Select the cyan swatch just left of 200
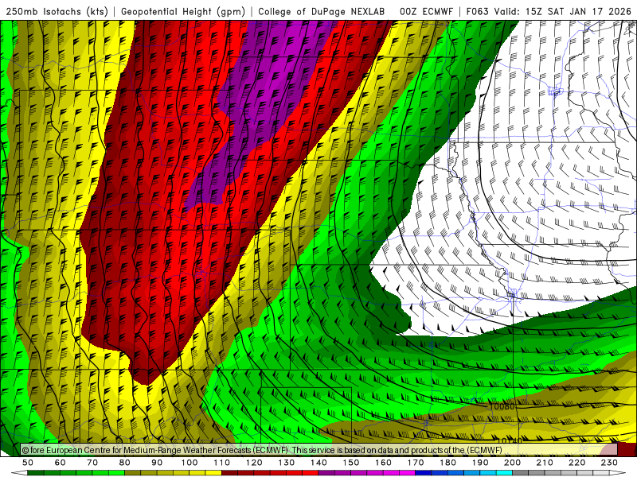 pyautogui.click(x=505, y=473)
